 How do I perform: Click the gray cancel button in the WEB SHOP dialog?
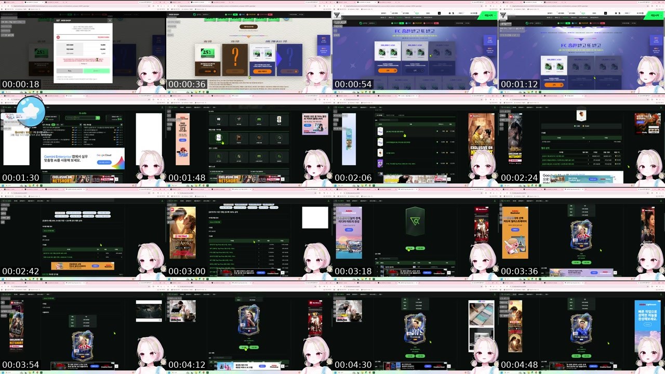tap(70, 71)
